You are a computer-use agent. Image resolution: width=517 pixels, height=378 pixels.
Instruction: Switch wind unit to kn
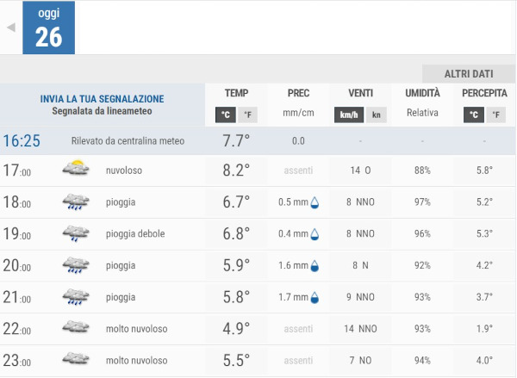click(x=377, y=115)
